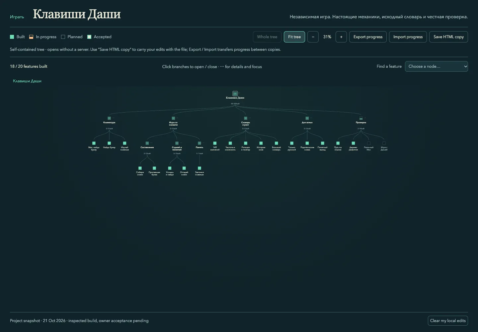Select the 'Изучай клавиши' feature node square
This screenshot has width=478, height=332.
point(124,143)
